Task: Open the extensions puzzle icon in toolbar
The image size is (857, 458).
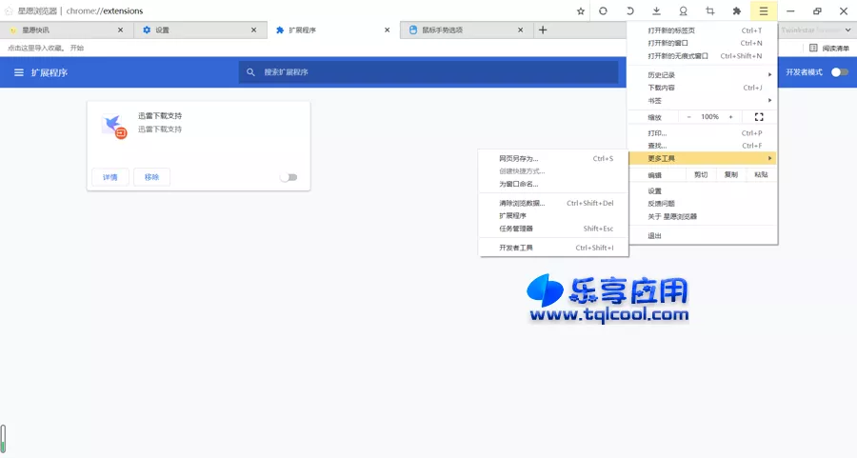Action: point(737,10)
